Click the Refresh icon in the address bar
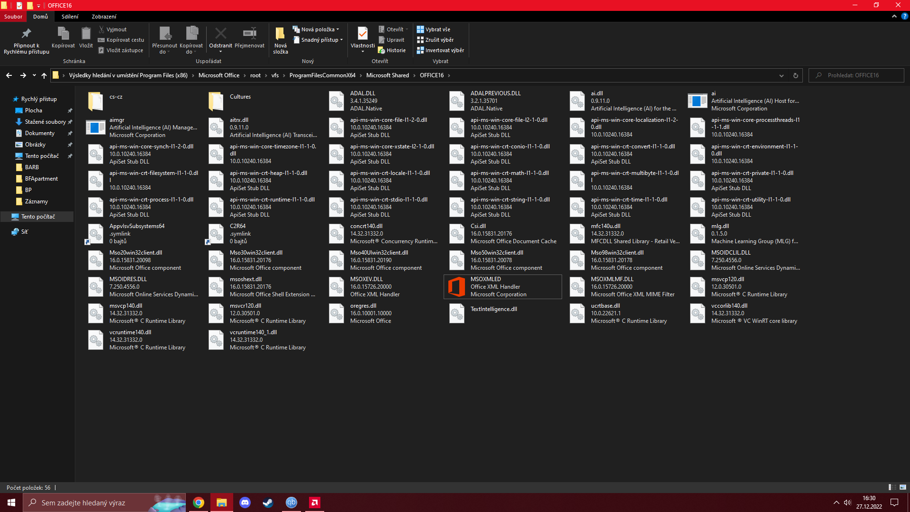 (x=796, y=75)
